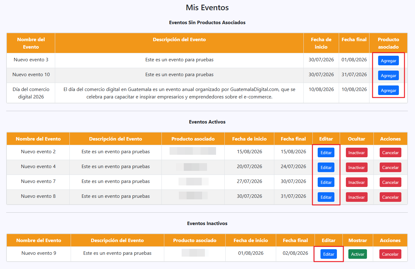Image resolution: width=415 pixels, height=269 pixels.
Task: Click the Nuevo evento 8 name cell
Action: [x=38, y=197]
